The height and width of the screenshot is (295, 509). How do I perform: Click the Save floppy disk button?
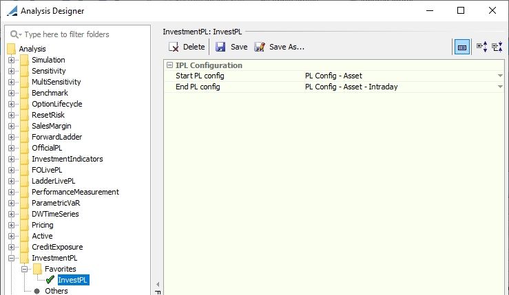(x=231, y=47)
